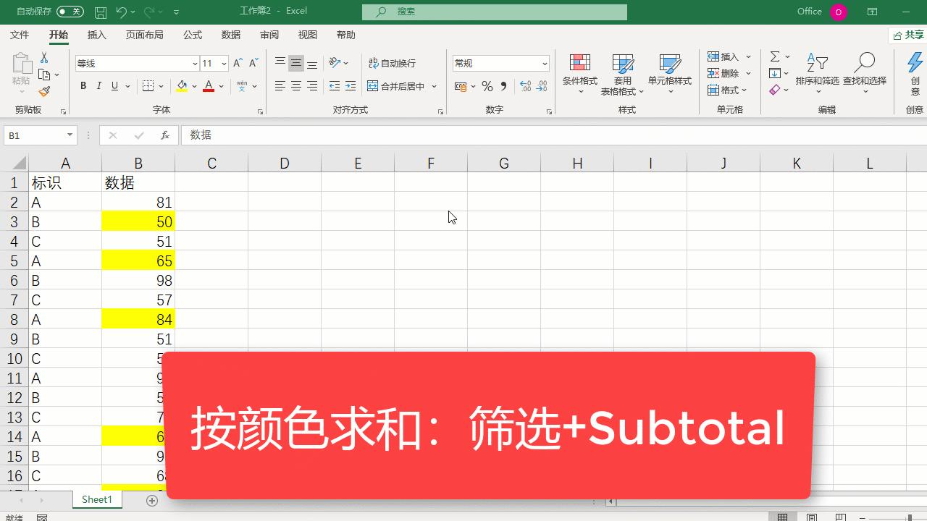Click the search box (搜索)
The height and width of the screenshot is (521, 927).
point(495,12)
